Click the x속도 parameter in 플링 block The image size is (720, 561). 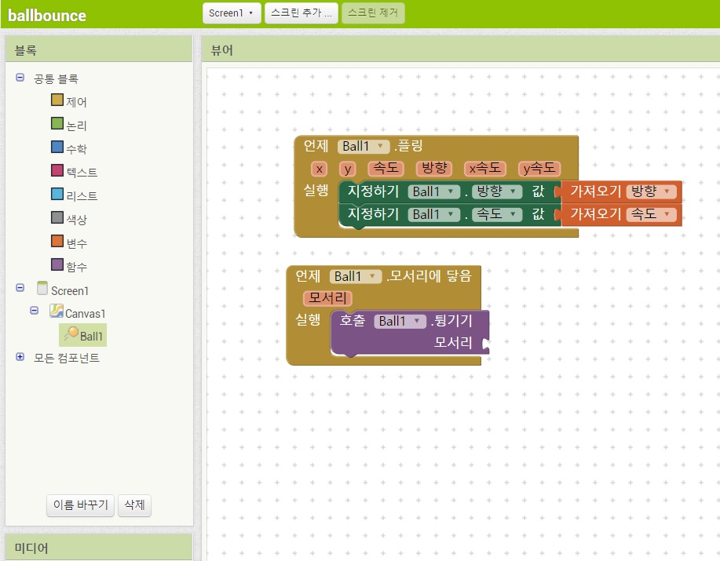[485, 169]
